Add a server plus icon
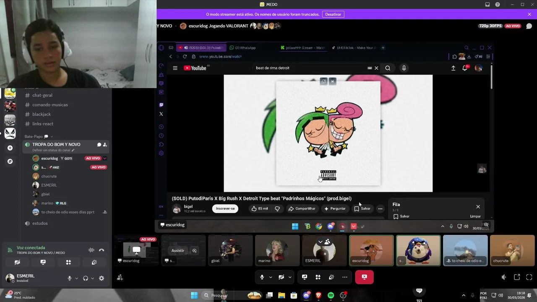Screen dimensions: 537x302 pyautogui.click(x=10, y=148)
